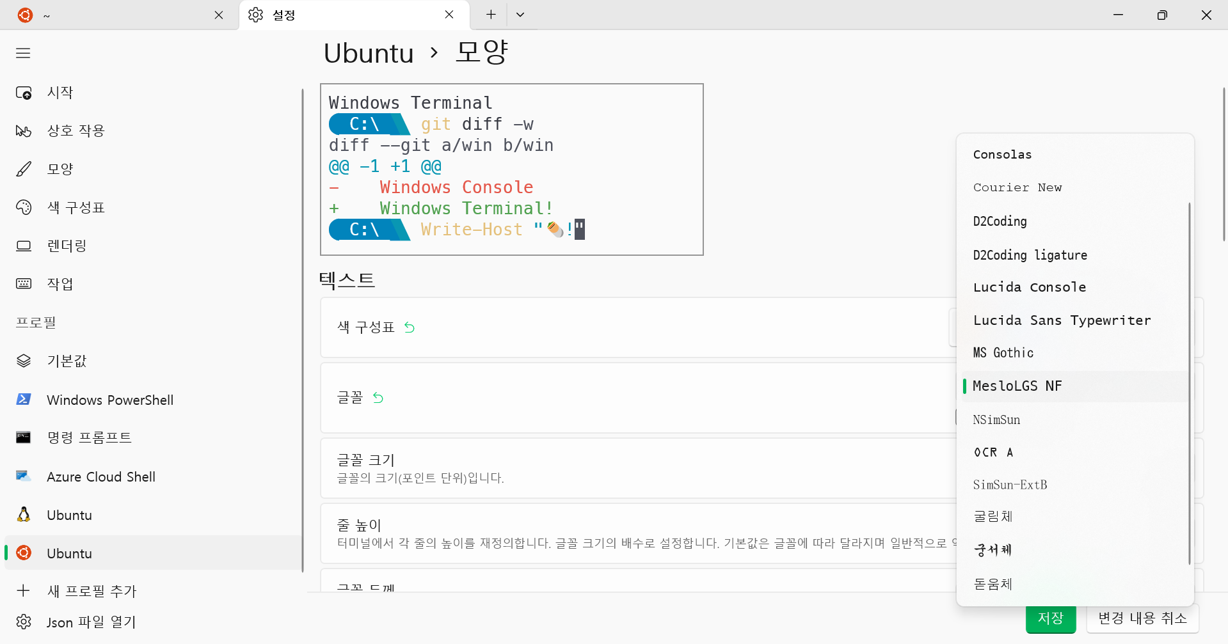This screenshot has width=1228, height=644.
Task: Click the 렌더링 monitor icon
Action: tap(24, 246)
